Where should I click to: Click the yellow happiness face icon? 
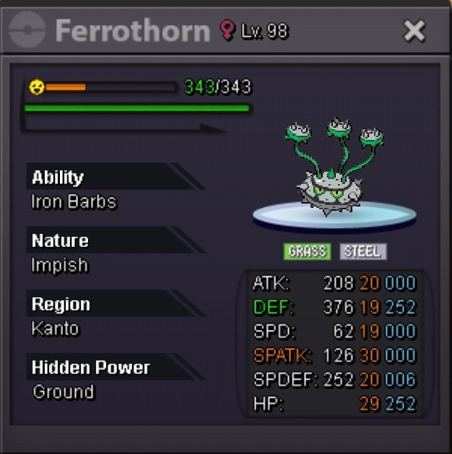pos(37,87)
